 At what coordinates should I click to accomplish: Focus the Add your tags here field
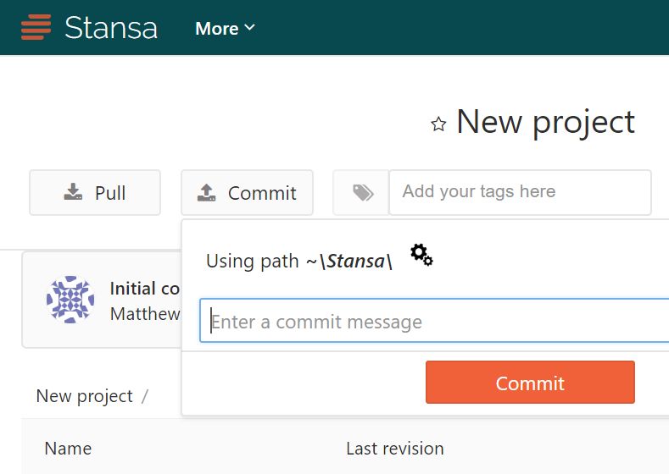pyautogui.click(x=520, y=192)
